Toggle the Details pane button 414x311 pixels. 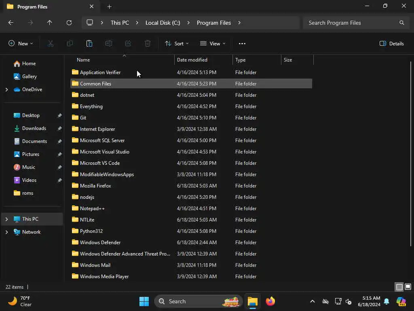(391, 44)
